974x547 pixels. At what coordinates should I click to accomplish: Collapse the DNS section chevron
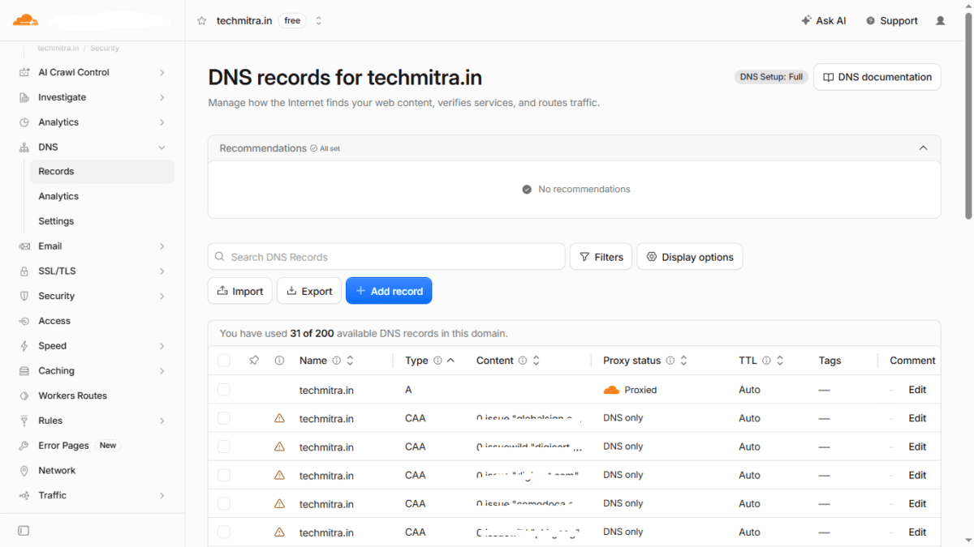point(162,147)
